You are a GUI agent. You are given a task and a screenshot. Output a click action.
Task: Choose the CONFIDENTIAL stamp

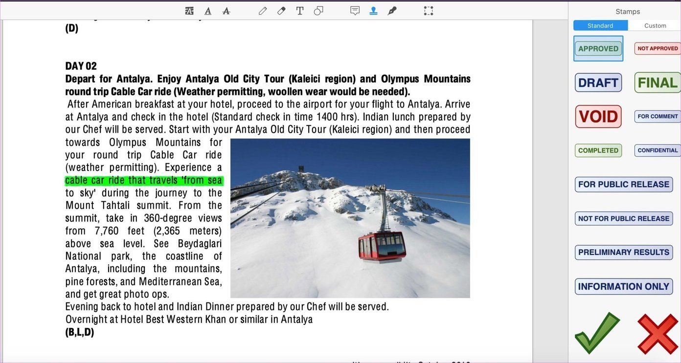point(658,150)
